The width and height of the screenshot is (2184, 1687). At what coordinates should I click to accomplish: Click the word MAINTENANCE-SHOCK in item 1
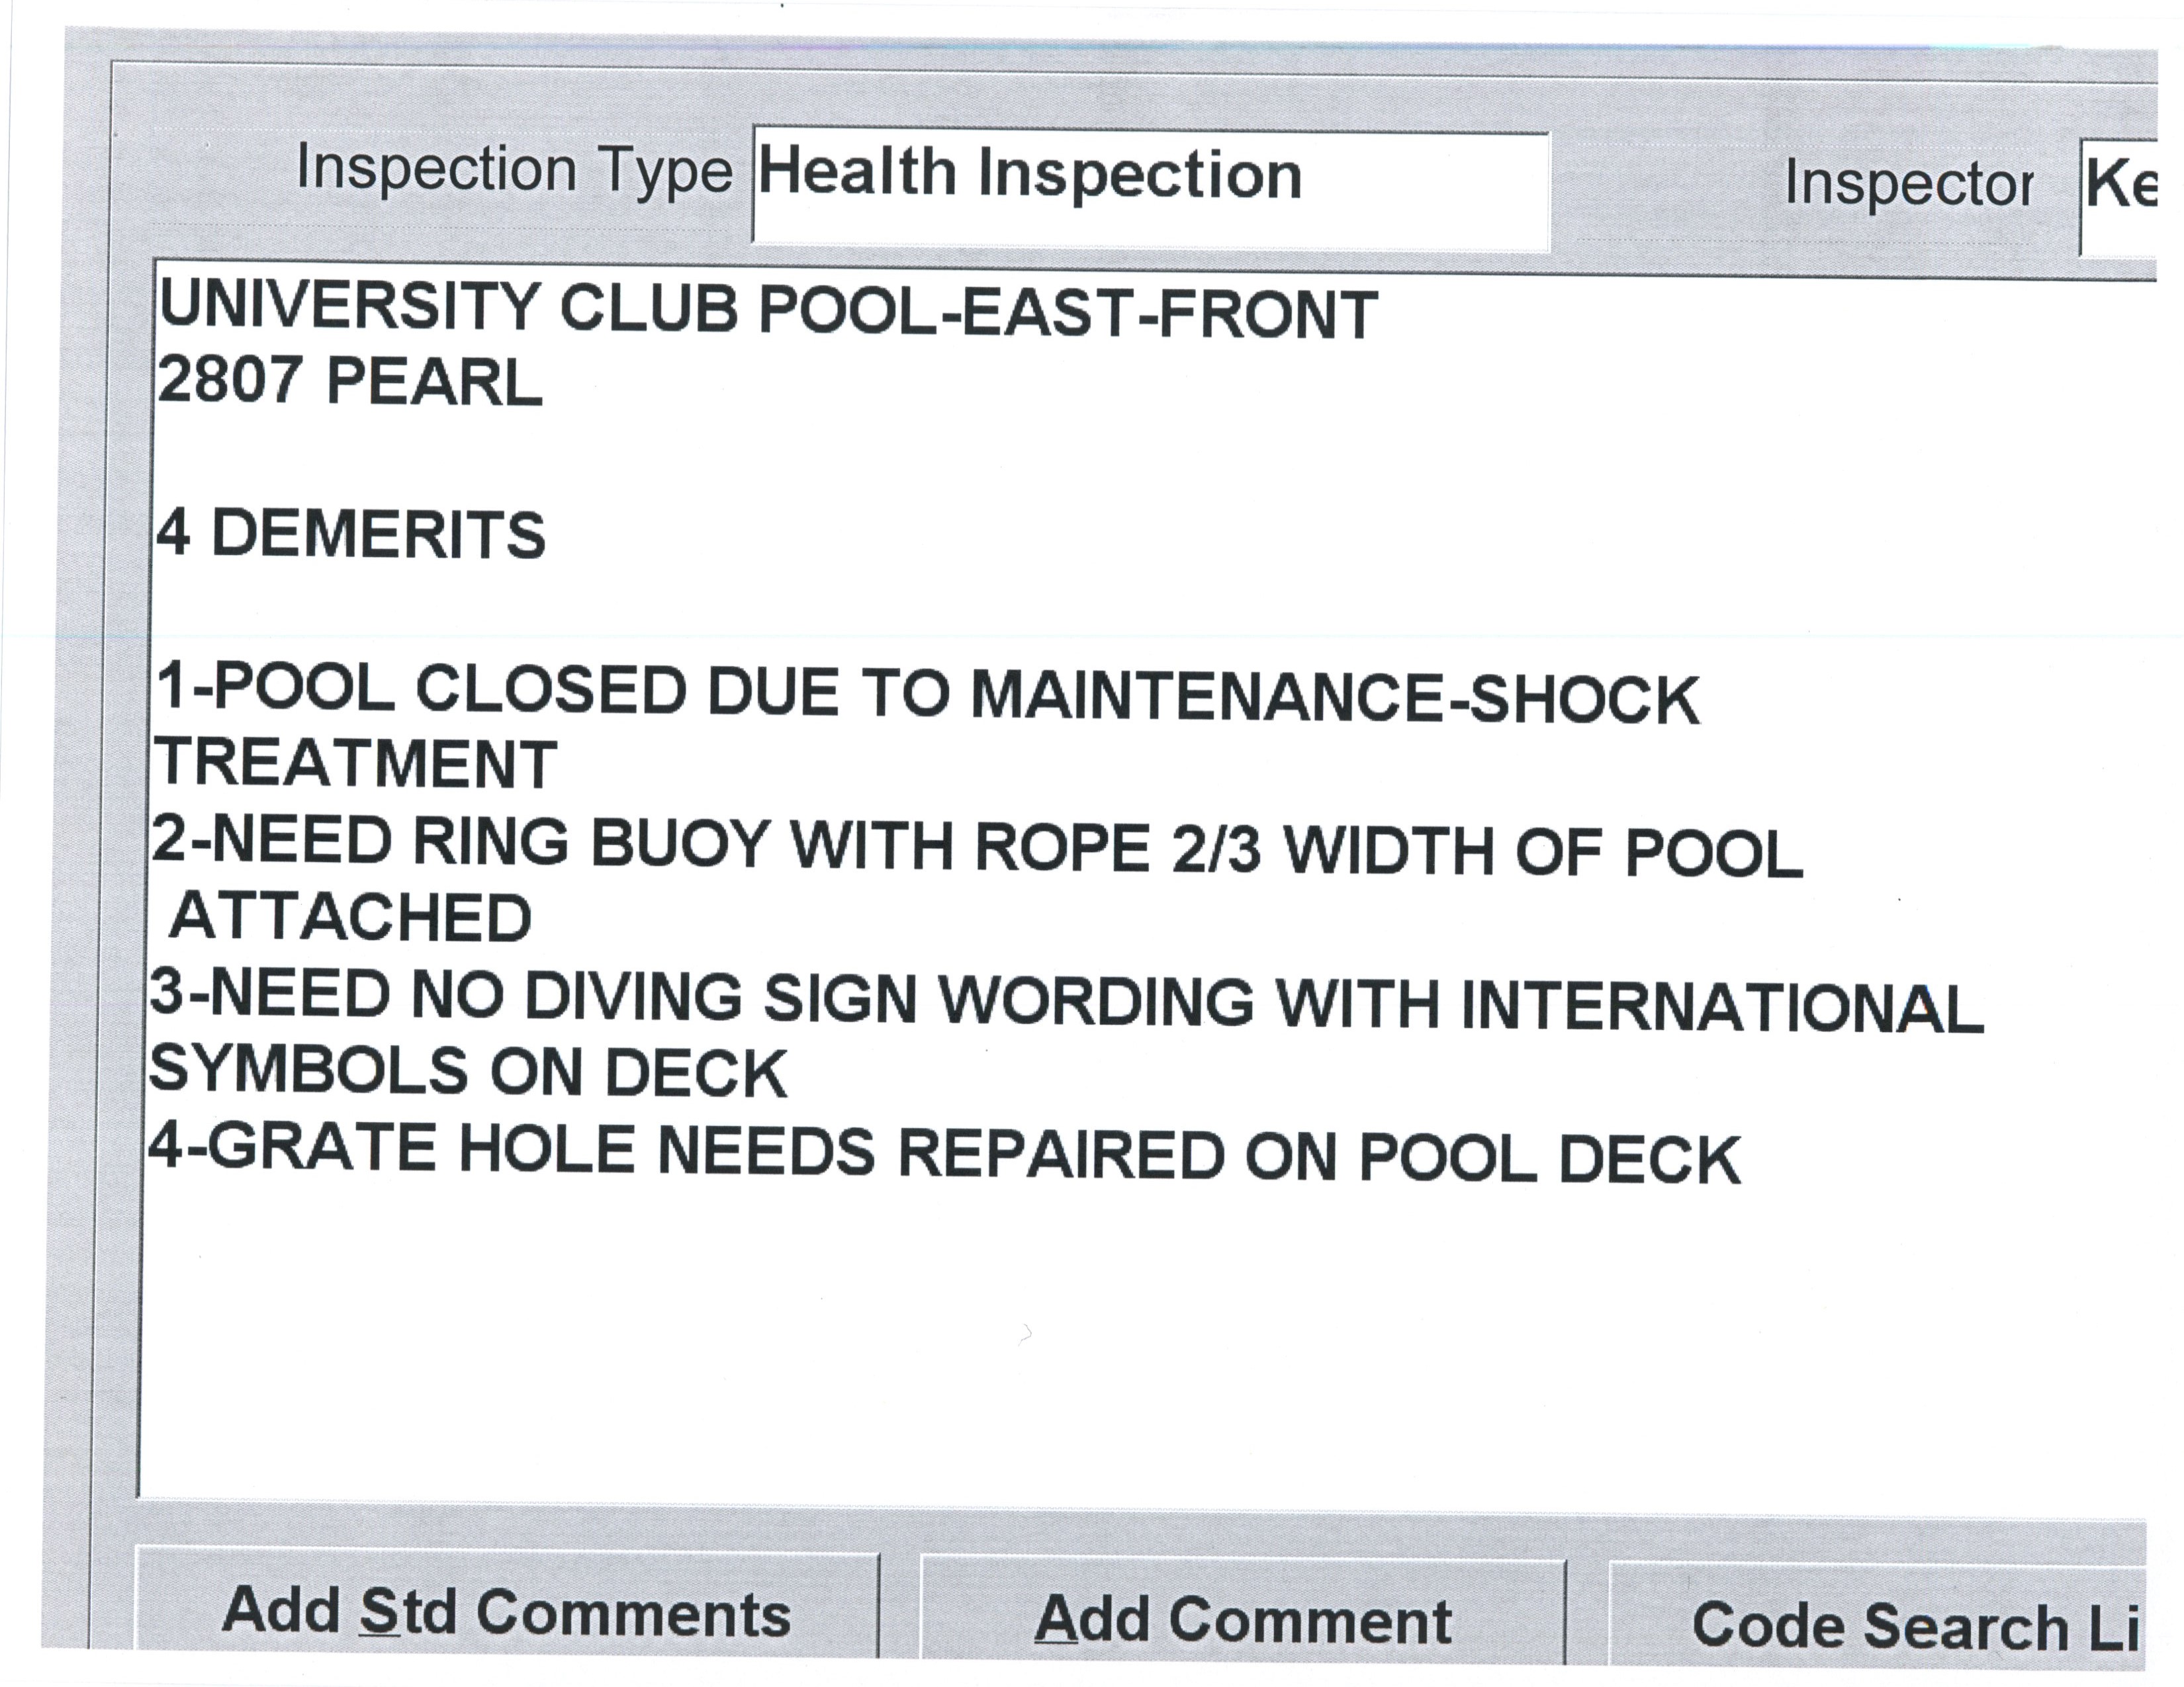tap(1335, 697)
